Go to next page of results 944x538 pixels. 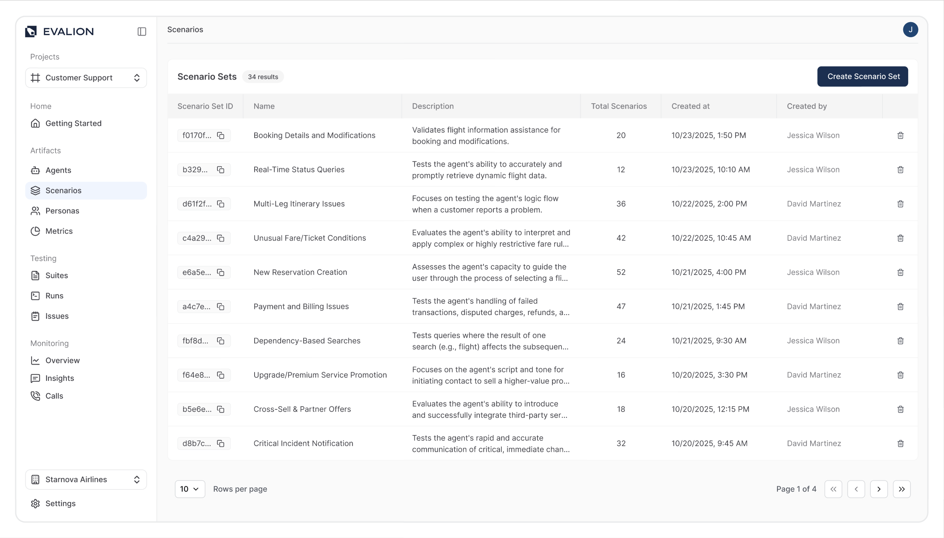coord(879,489)
